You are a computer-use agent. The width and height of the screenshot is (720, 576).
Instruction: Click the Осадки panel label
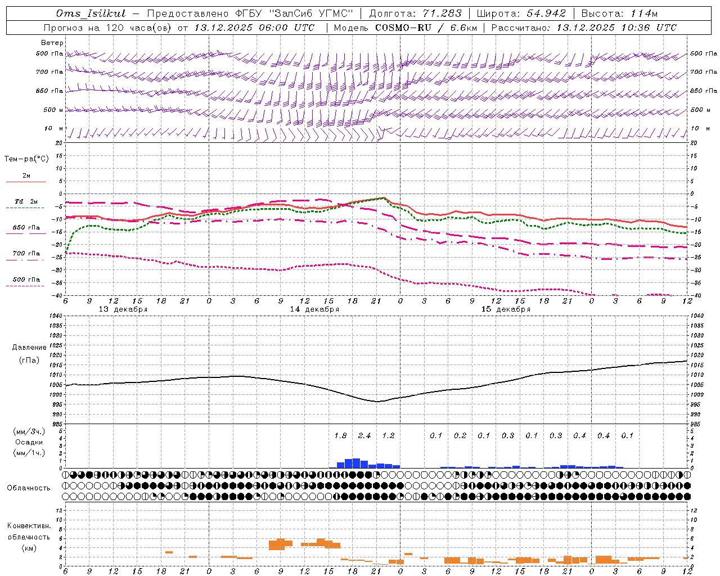coord(29,442)
